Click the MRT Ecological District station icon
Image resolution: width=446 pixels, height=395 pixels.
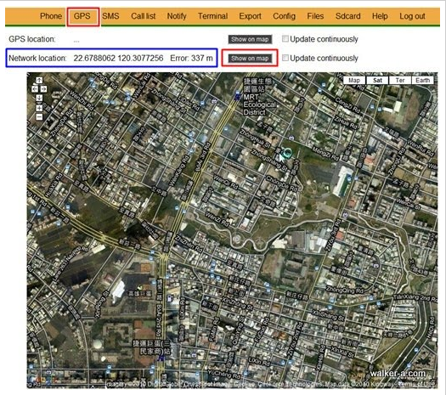pos(237,96)
